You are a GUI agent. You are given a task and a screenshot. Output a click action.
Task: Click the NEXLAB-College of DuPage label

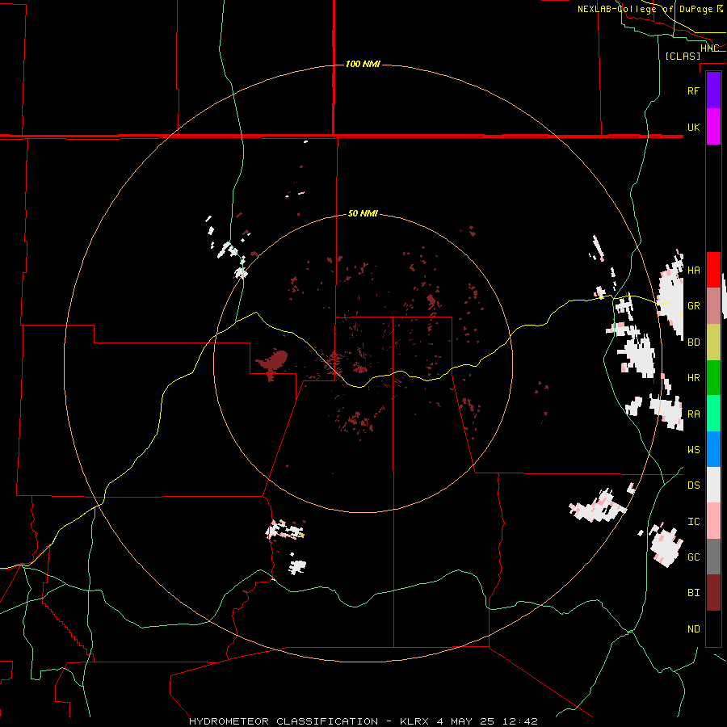pyautogui.click(x=649, y=9)
